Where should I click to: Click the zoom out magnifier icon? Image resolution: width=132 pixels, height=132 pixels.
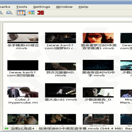click(9, 13)
